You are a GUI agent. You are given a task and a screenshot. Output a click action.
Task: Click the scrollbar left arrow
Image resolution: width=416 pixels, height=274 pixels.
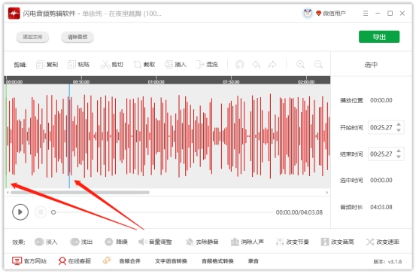[x=8, y=192]
